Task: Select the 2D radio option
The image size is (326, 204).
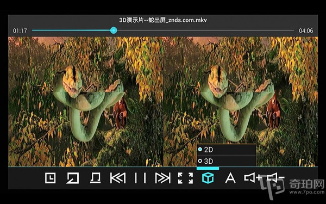Action: click(200, 150)
